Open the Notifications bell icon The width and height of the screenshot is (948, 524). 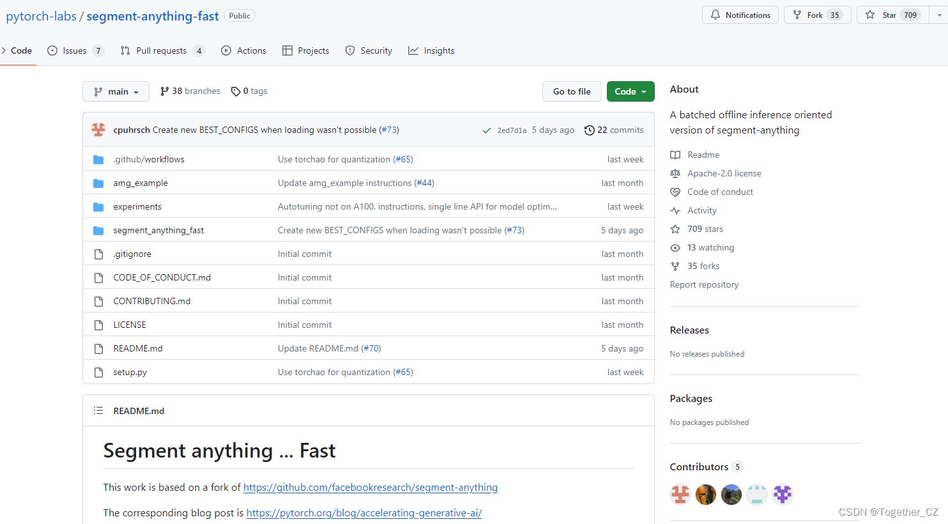pyautogui.click(x=714, y=15)
